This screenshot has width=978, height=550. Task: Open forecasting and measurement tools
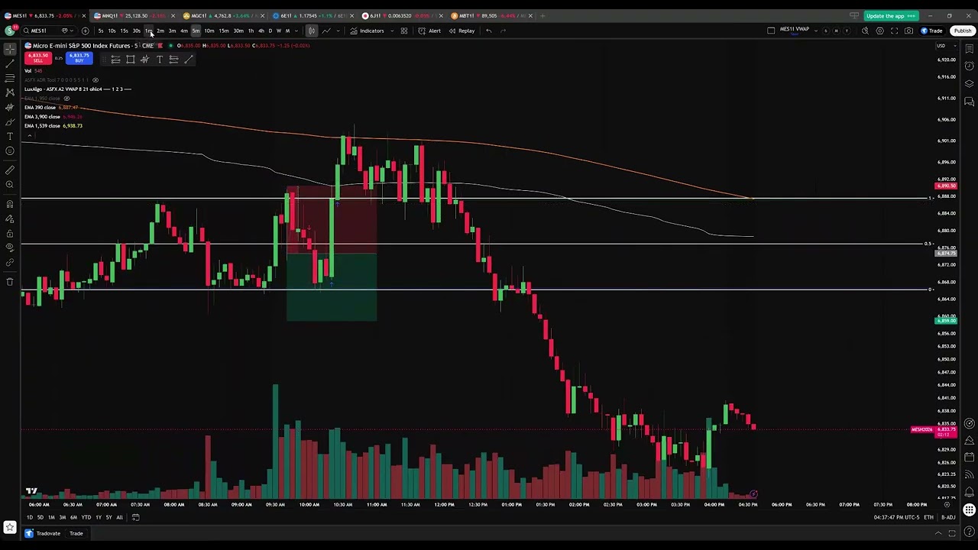point(10,107)
